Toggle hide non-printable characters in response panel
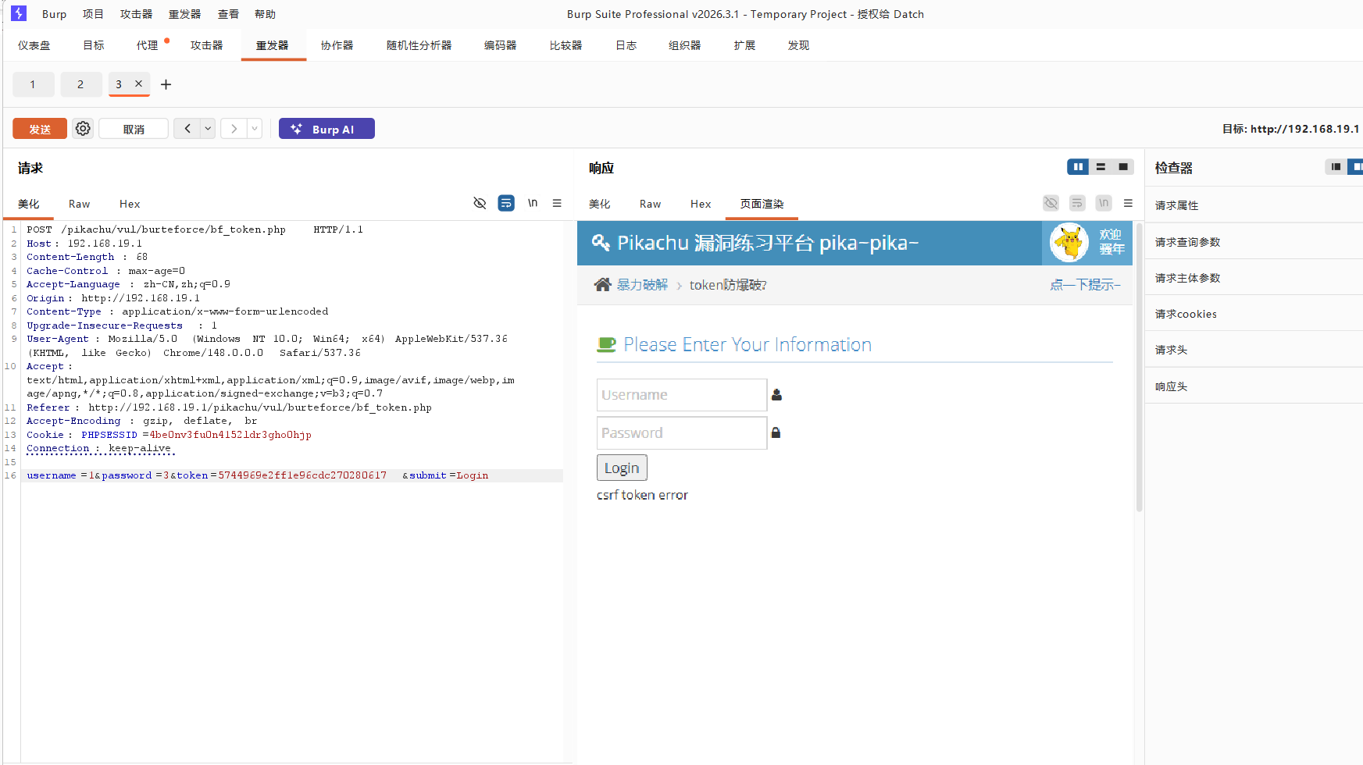The height and width of the screenshot is (765, 1363). [1051, 204]
